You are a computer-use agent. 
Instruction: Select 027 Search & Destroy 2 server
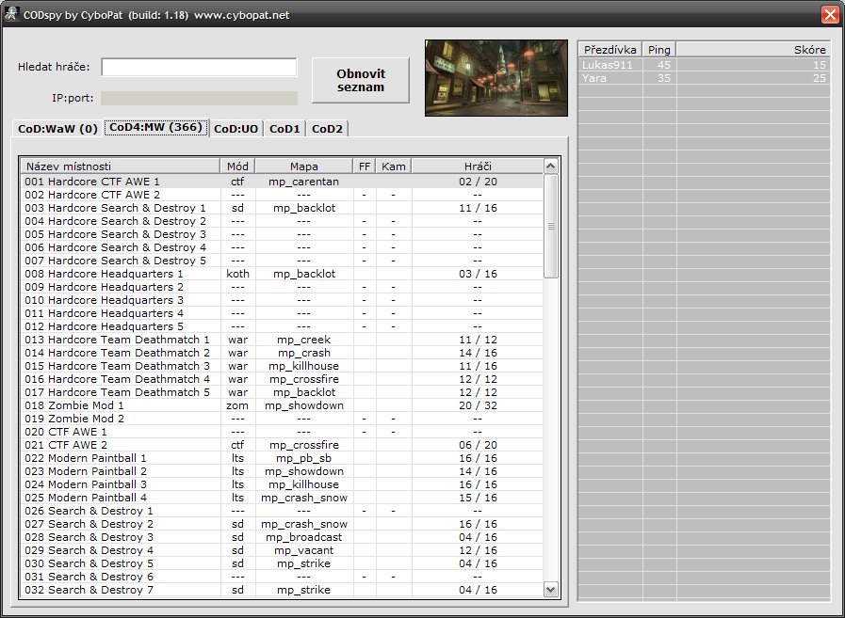click(x=282, y=524)
